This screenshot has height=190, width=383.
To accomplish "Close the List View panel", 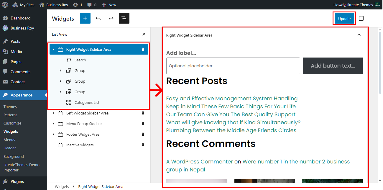I will point(144,34).
